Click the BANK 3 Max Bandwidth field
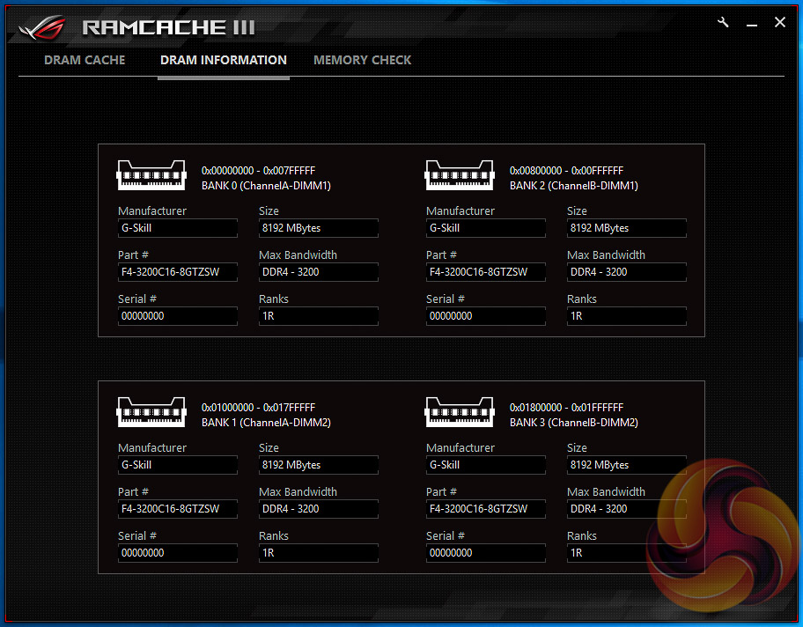 click(626, 509)
